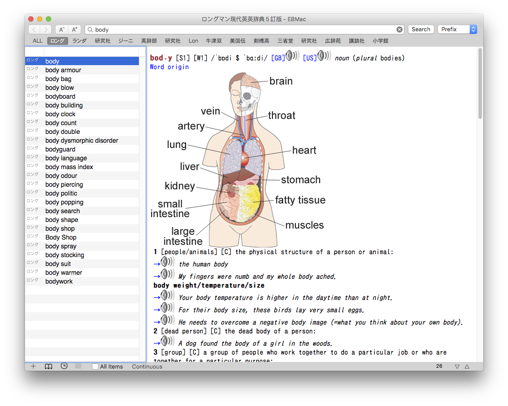Select 'bodywork' in results list
The width and height of the screenshot is (508, 406).
(82, 281)
